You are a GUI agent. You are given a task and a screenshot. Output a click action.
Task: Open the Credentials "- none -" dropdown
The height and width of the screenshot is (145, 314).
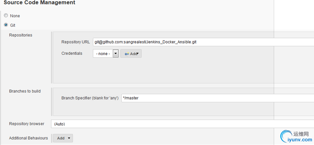point(106,53)
